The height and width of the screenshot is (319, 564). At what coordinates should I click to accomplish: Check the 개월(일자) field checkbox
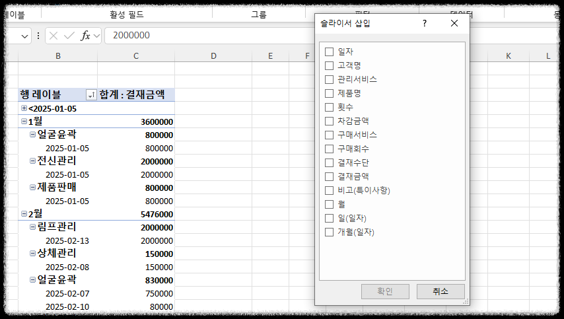point(329,232)
